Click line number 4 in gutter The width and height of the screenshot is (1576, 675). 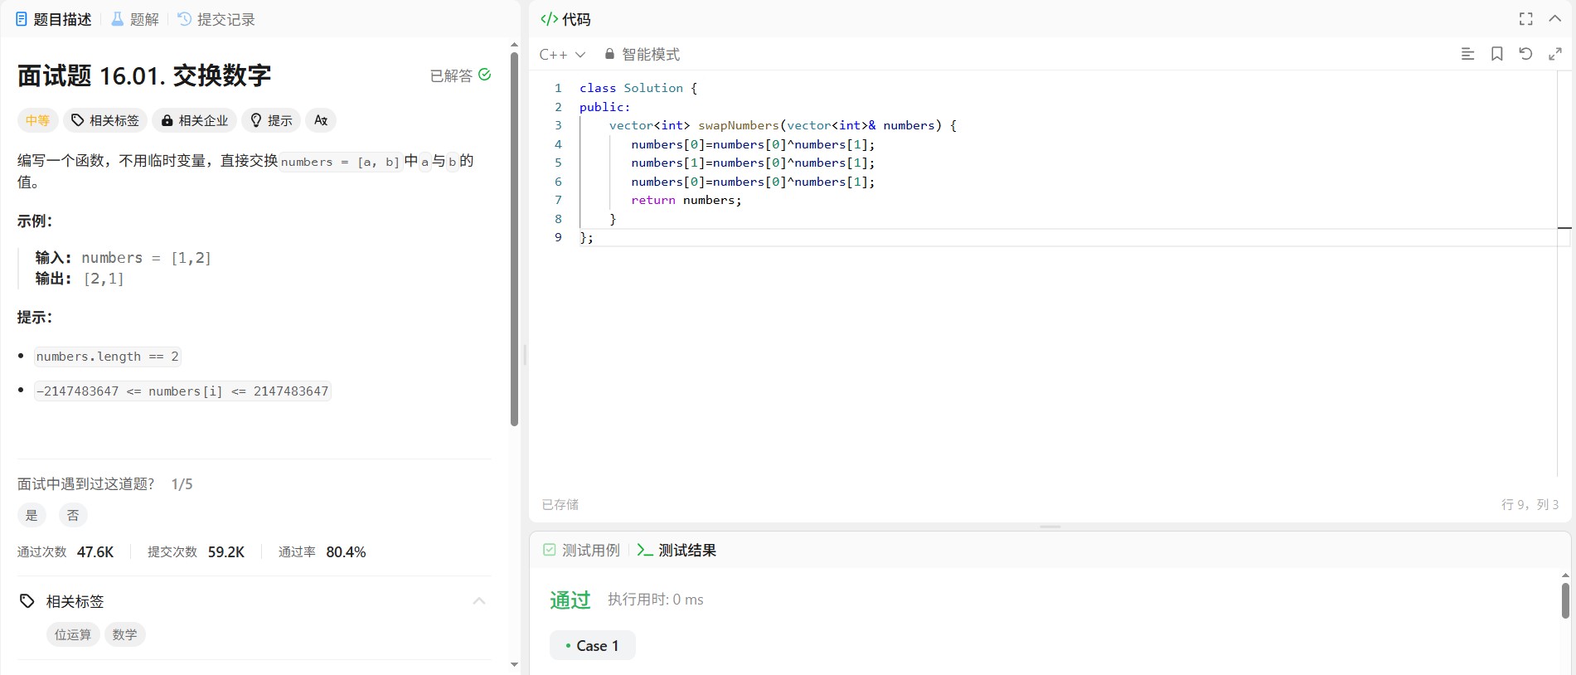pos(558,144)
